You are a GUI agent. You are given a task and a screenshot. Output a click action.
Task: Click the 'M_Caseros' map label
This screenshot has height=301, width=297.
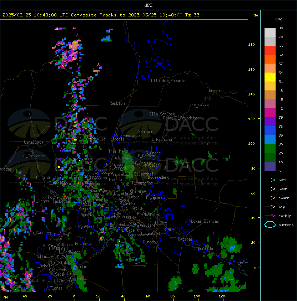coord(156,197)
